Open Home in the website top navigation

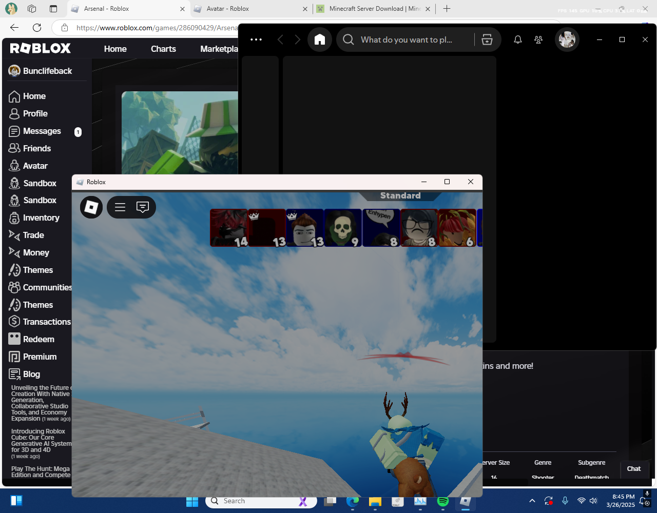point(115,49)
